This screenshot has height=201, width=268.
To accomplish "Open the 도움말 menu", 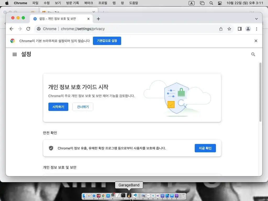I will click(x=133, y=3).
